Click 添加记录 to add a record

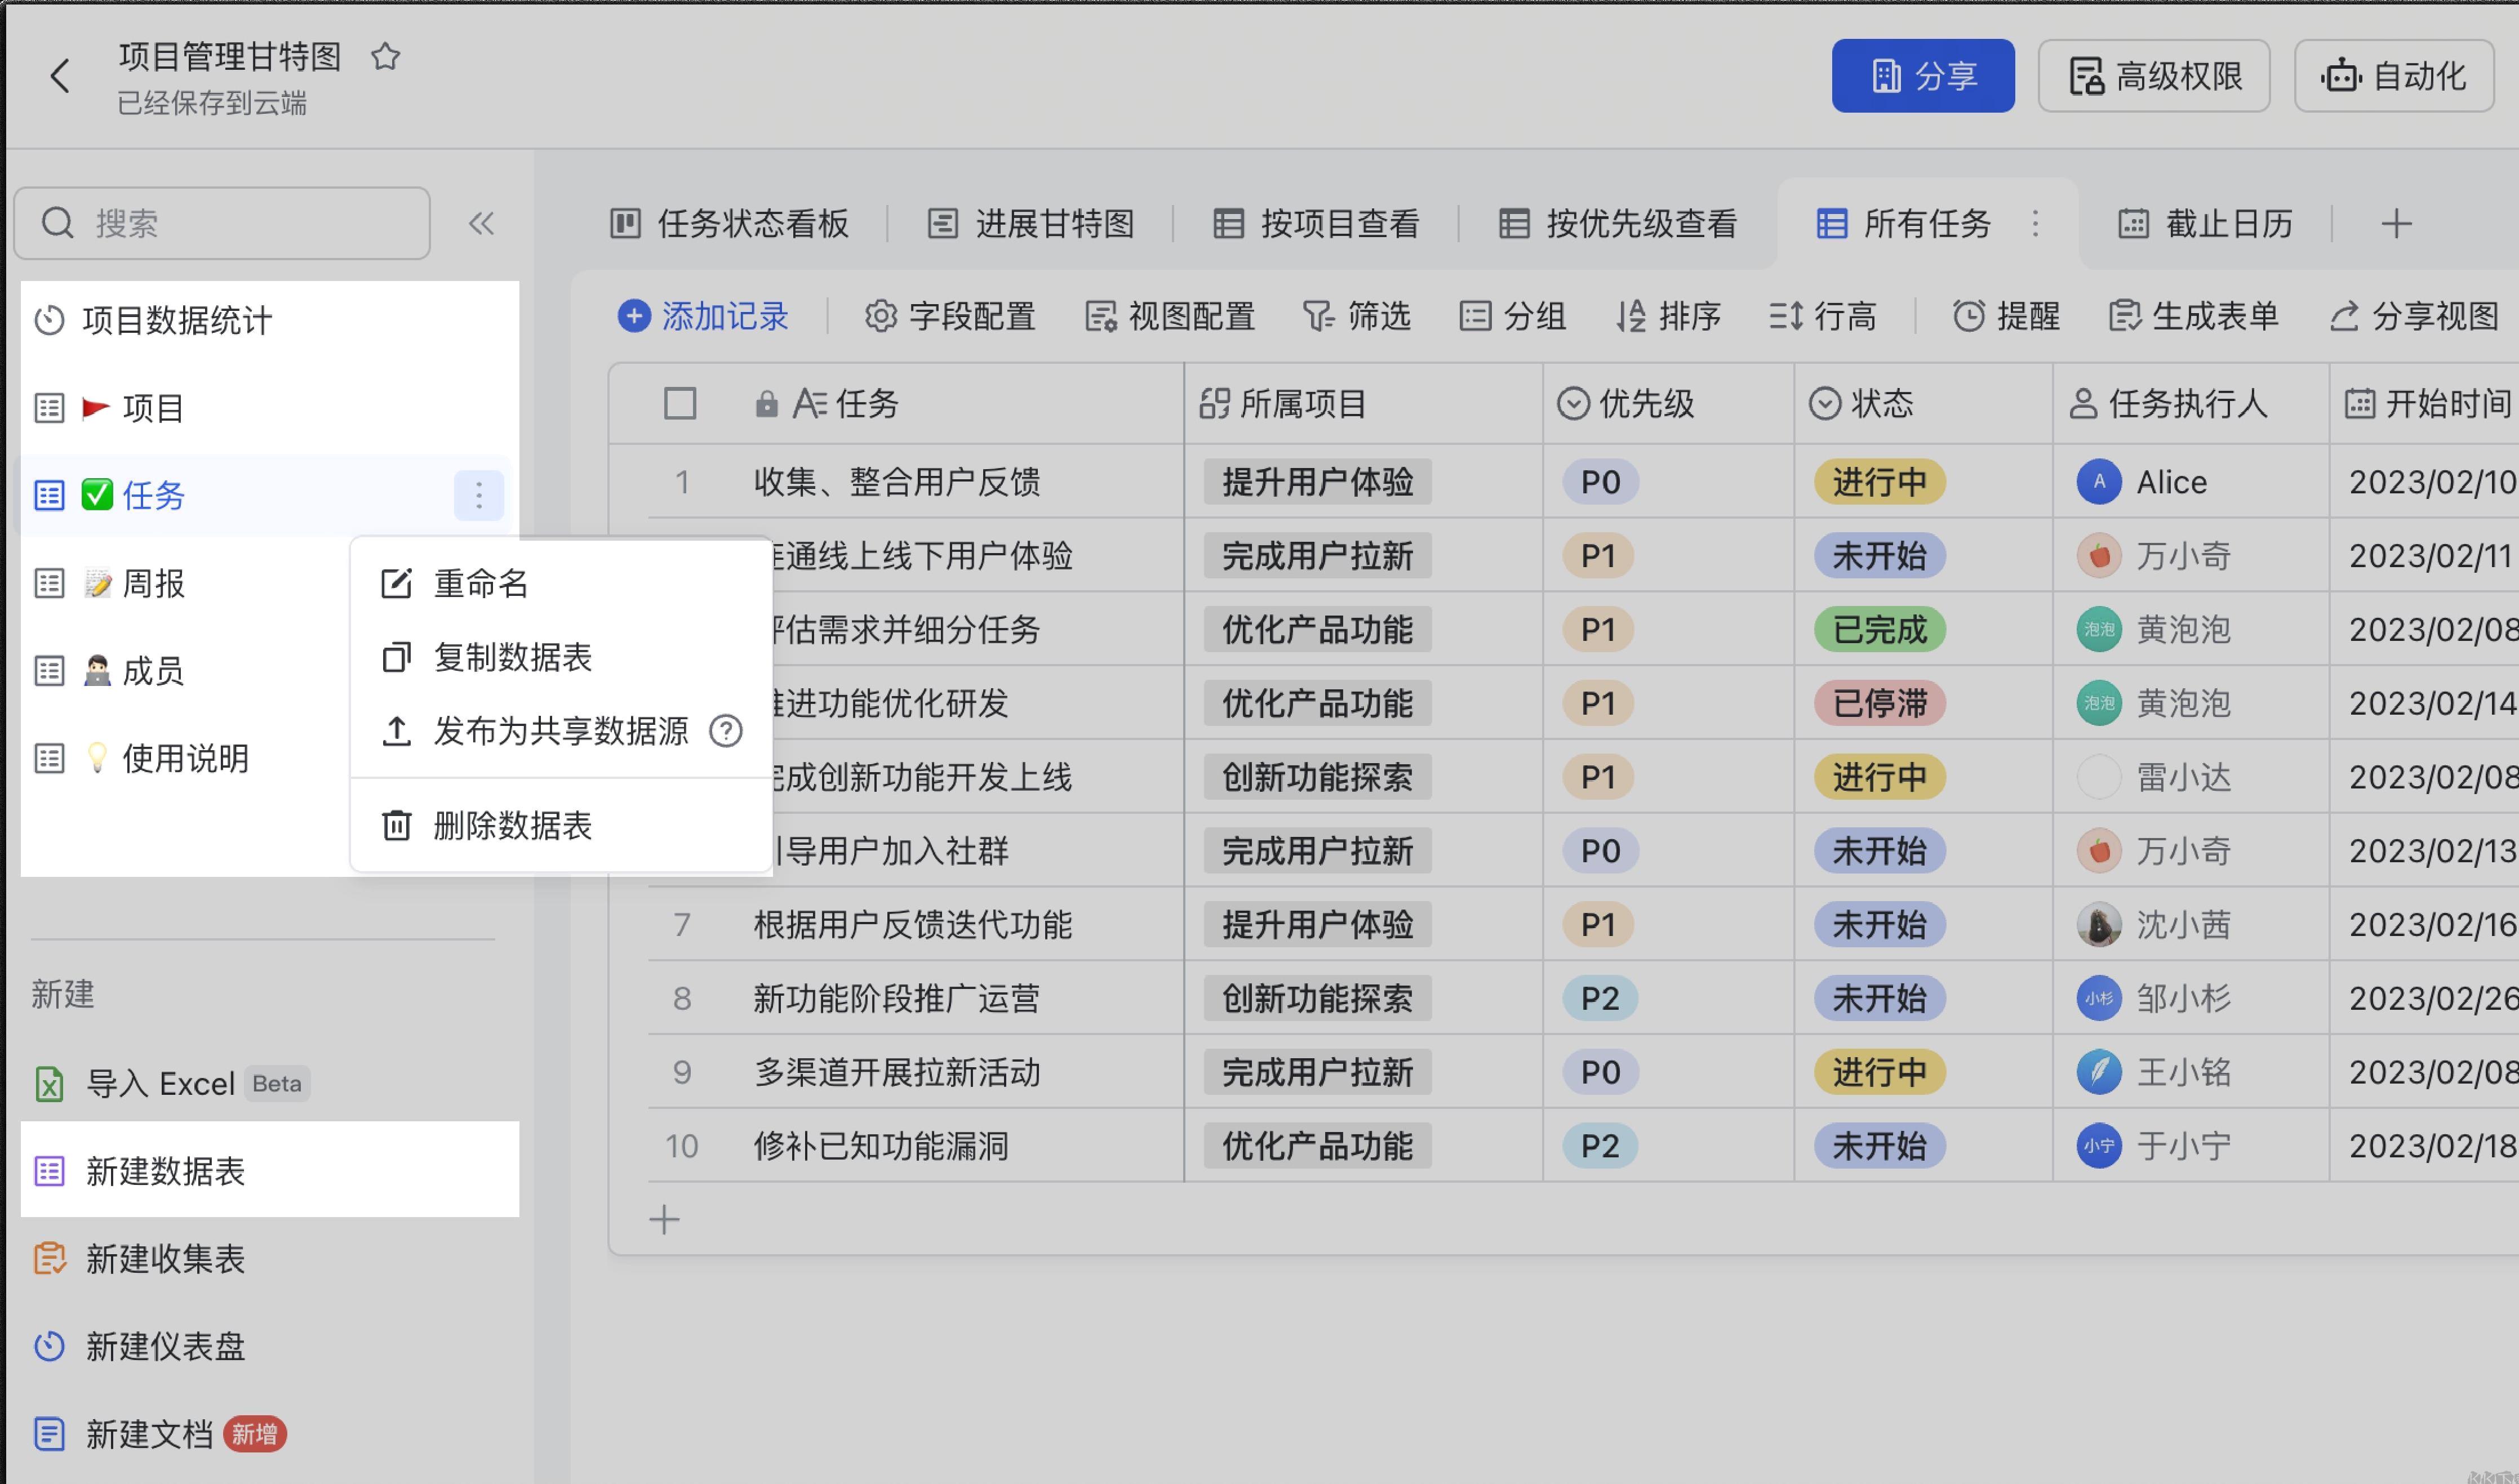coord(703,316)
